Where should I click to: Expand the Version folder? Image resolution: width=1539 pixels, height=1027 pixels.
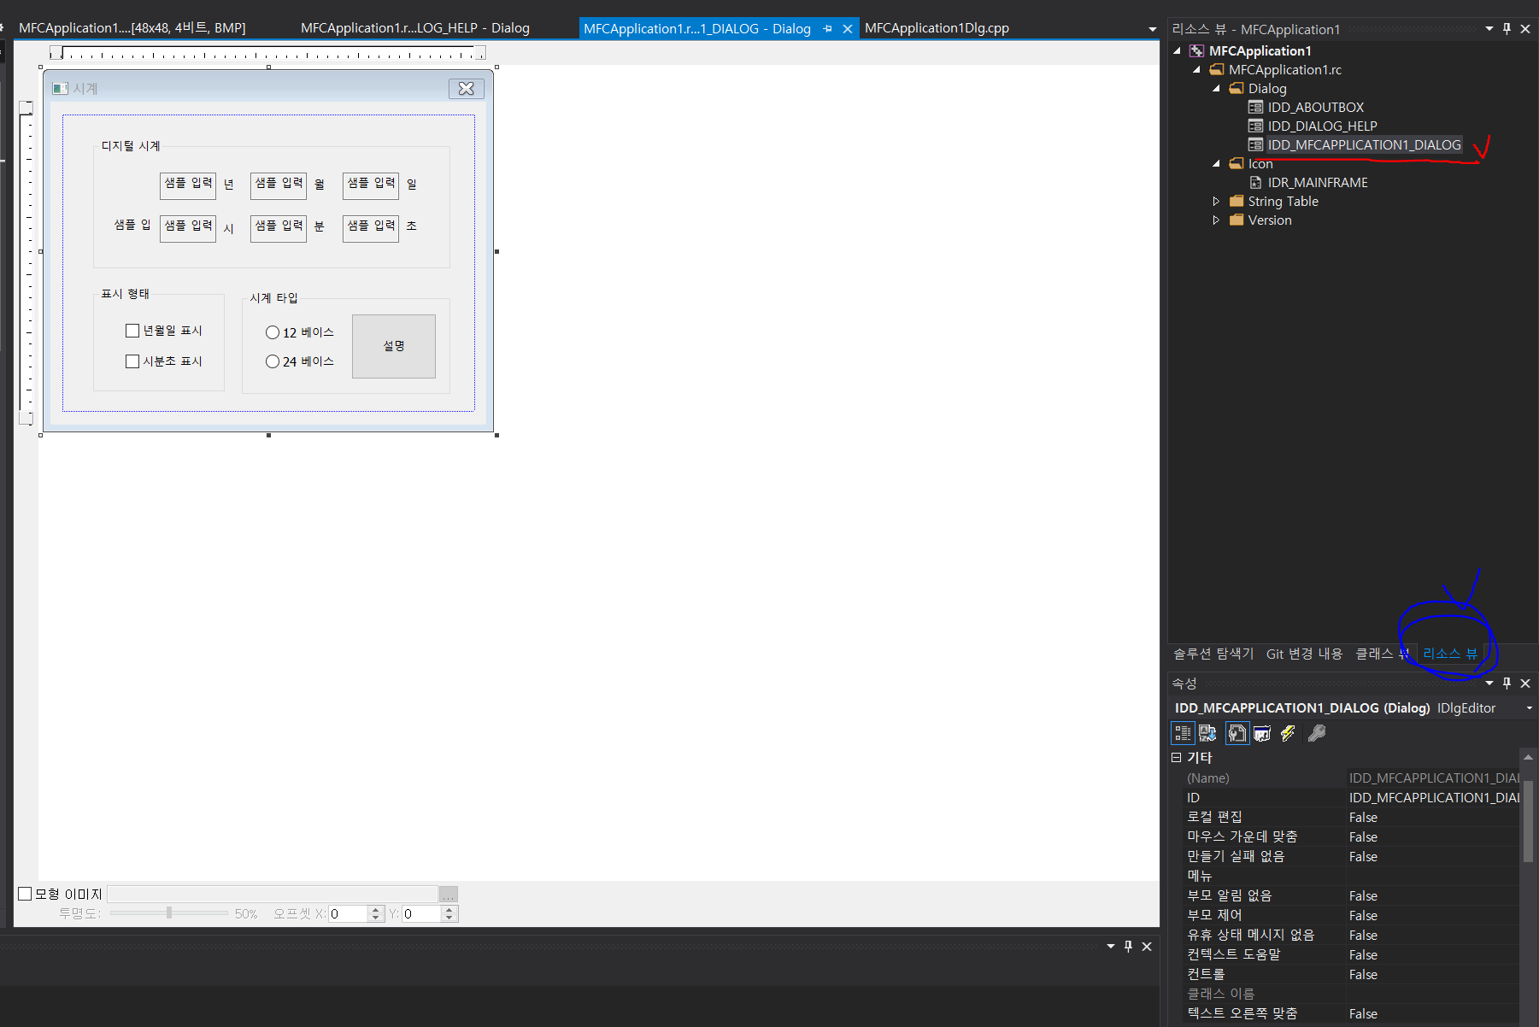(x=1216, y=220)
